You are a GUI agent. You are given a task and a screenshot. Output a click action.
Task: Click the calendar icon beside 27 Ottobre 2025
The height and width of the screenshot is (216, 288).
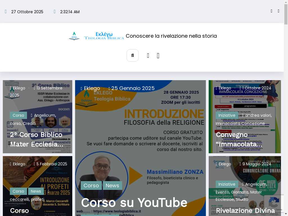coord(6,12)
